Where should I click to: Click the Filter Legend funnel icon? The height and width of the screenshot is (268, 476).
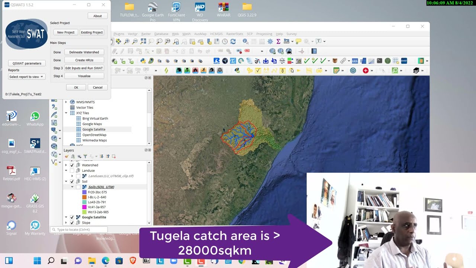tap(85, 156)
